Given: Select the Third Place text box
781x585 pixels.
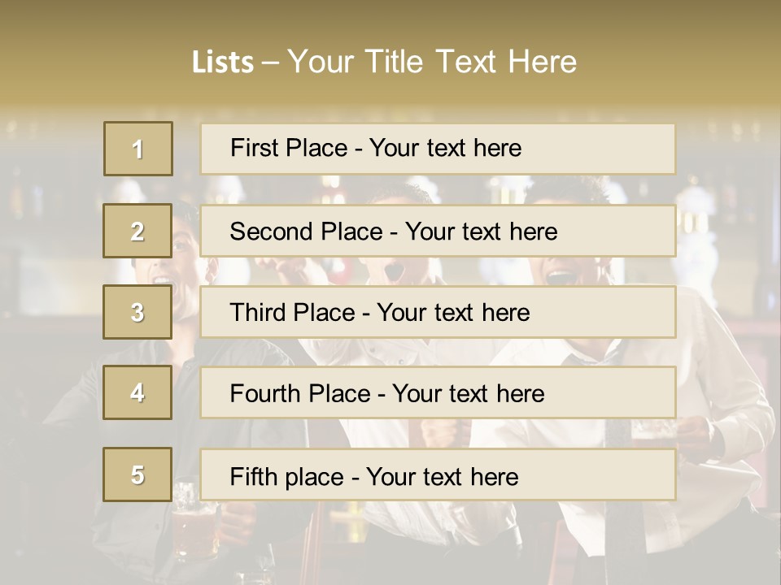Looking at the screenshot, I should (x=438, y=312).
